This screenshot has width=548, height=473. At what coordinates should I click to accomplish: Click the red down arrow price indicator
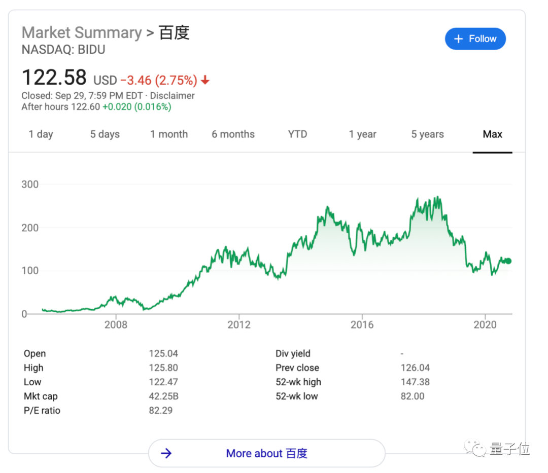click(x=205, y=80)
